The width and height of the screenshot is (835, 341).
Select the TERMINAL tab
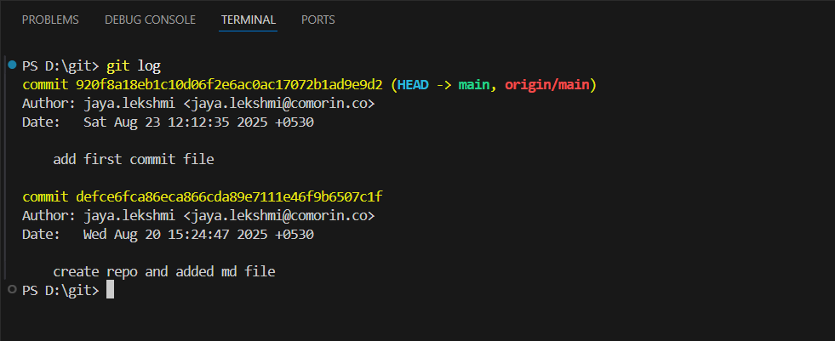click(x=248, y=20)
